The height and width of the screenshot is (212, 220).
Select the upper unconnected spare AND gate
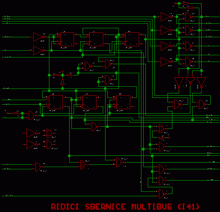49,133
